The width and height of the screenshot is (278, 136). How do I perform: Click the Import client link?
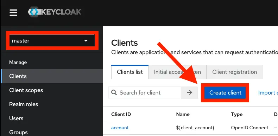tap(268, 93)
